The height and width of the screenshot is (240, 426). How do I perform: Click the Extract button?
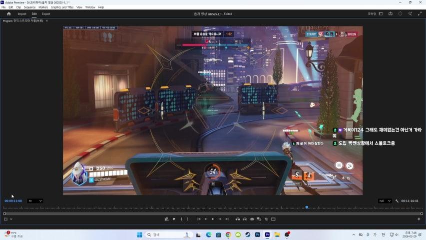pos(245,219)
